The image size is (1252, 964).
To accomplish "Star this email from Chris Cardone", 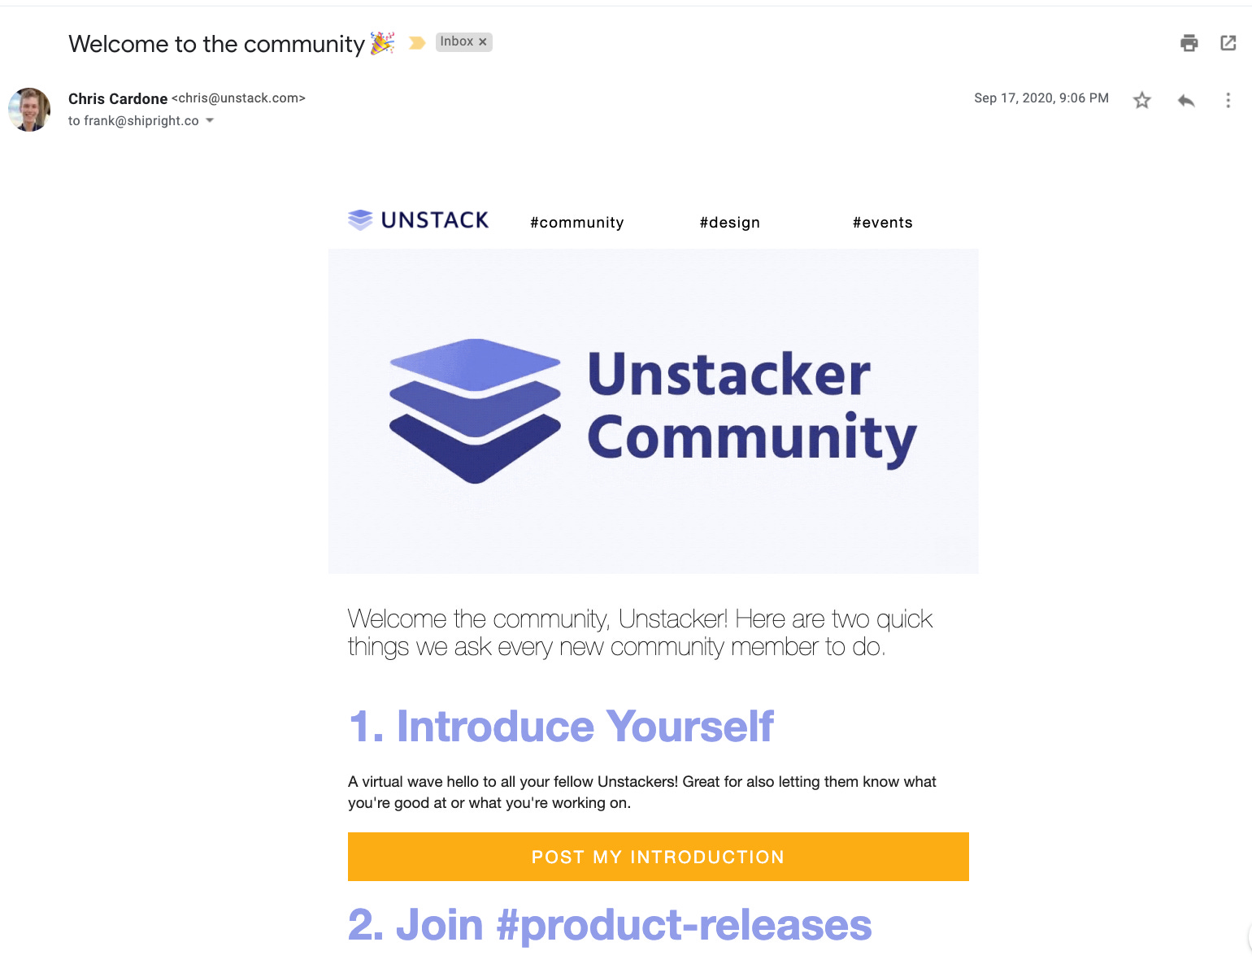I will [1142, 100].
